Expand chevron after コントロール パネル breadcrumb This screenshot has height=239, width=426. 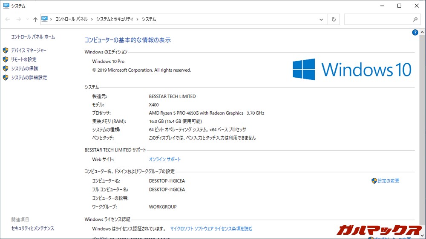point(92,20)
